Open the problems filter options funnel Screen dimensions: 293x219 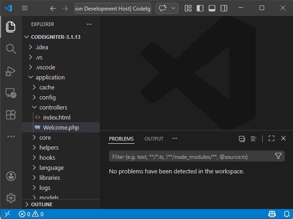(278, 156)
